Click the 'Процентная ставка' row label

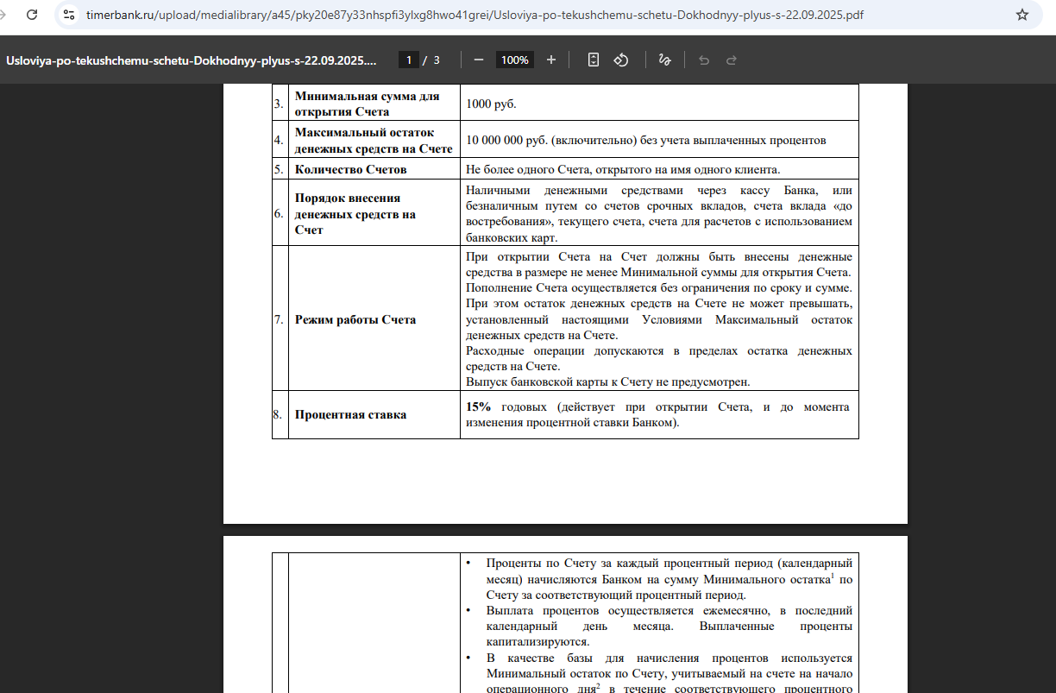pyautogui.click(x=350, y=414)
